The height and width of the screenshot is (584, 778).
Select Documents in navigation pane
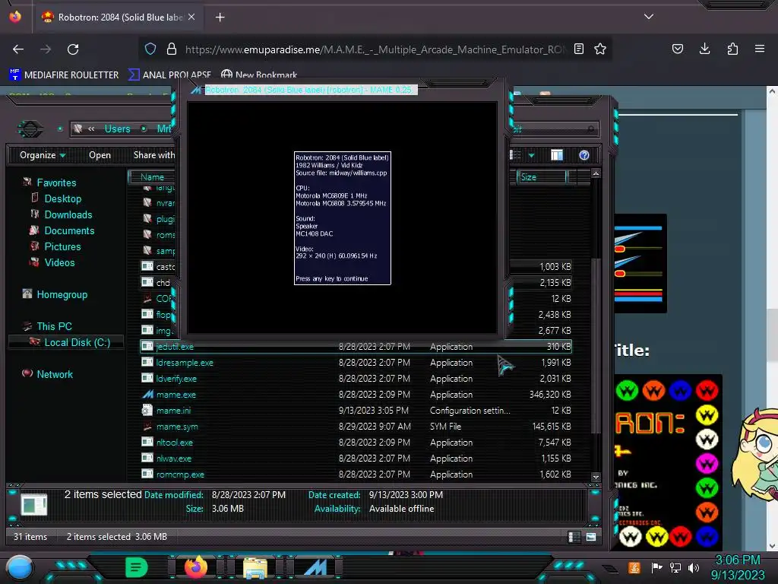pyautogui.click(x=69, y=230)
